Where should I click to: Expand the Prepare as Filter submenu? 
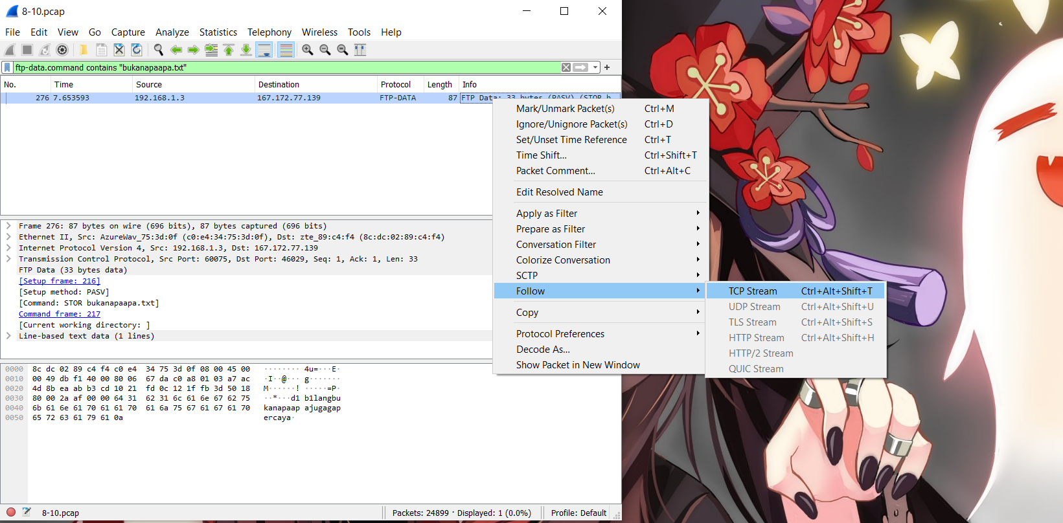tap(600, 229)
